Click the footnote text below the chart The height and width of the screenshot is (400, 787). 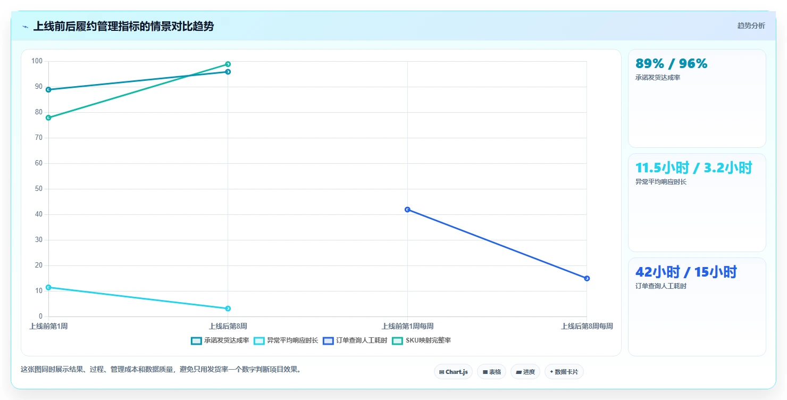(161, 369)
